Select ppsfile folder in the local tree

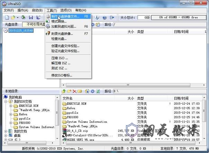coord(25,119)
